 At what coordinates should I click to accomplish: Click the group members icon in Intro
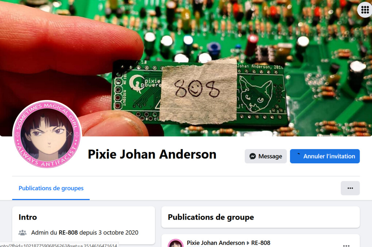click(x=23, y=232)
